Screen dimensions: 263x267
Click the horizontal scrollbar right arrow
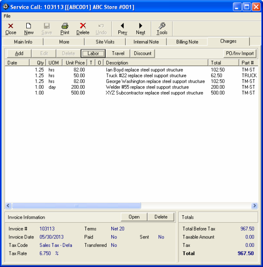pos(255,206)
